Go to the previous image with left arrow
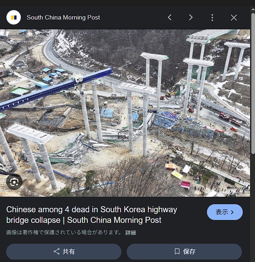255x262 pixels. (170, 18)
